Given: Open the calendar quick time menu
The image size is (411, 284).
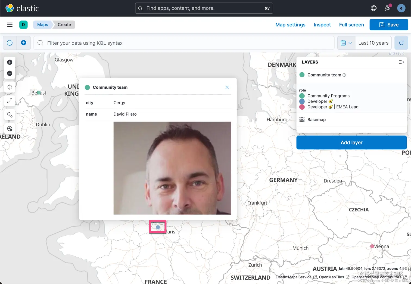Looking at the screenshot, I should pyautogui.click(x=346, y=43).
